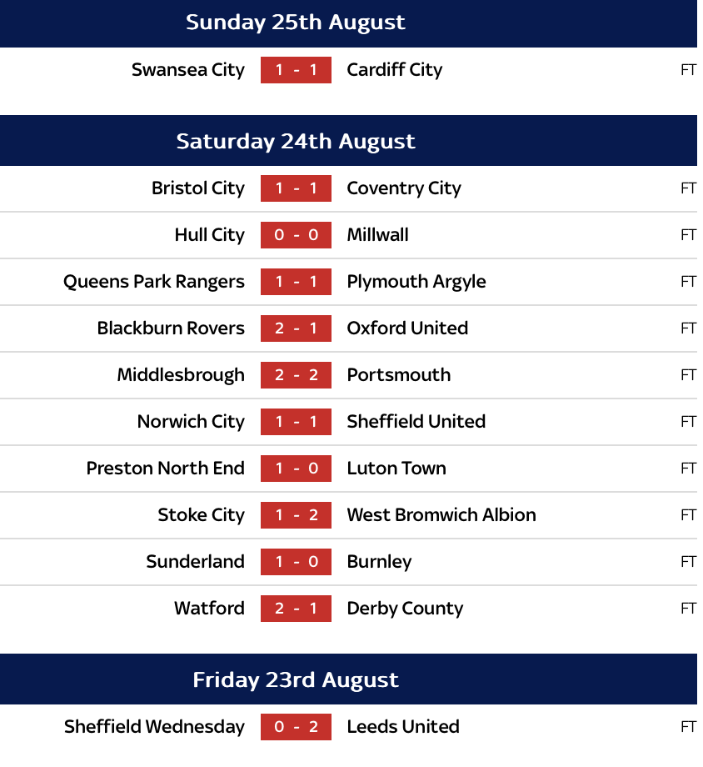Click the Burnley team name
Screen dimensions: 703x767
pyautogui.click(x=379, y=562)
